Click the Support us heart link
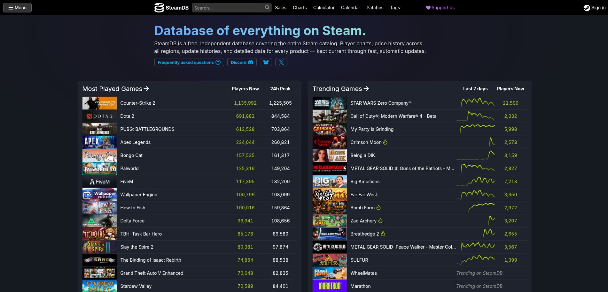The image size is (608, 292). click(440, 8)
